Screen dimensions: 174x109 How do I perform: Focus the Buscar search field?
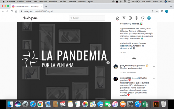[87, 18]
